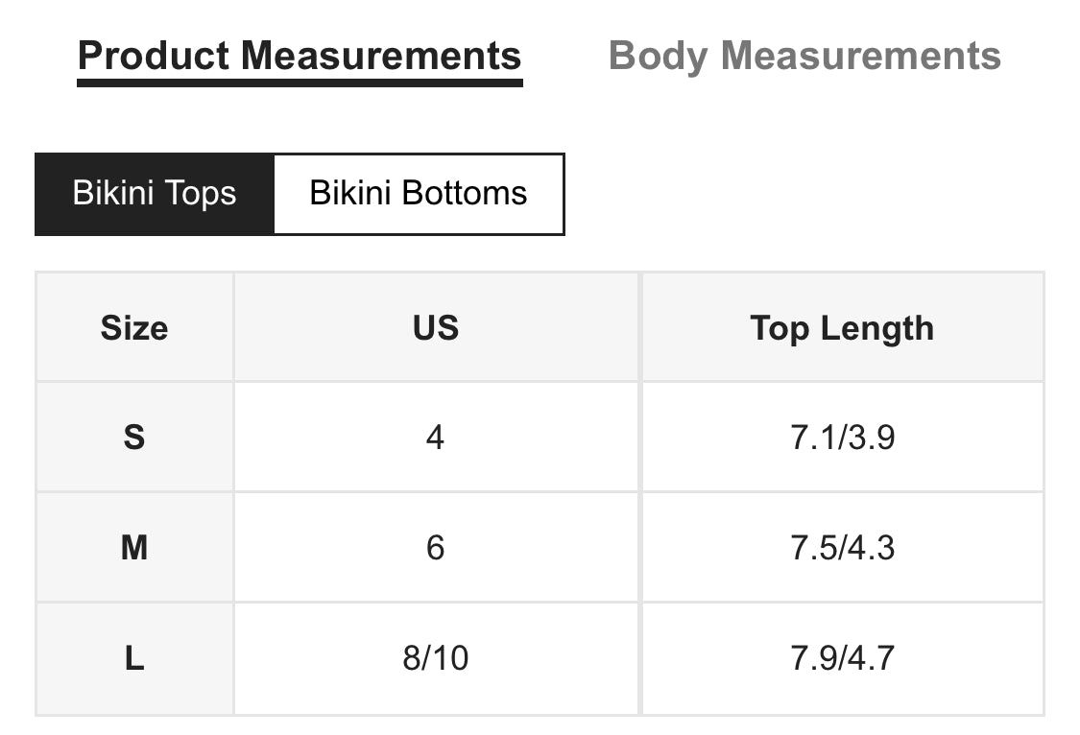Click the Size column header
The width and height of the screenshot is (1080, 735).
coord(134,327)
